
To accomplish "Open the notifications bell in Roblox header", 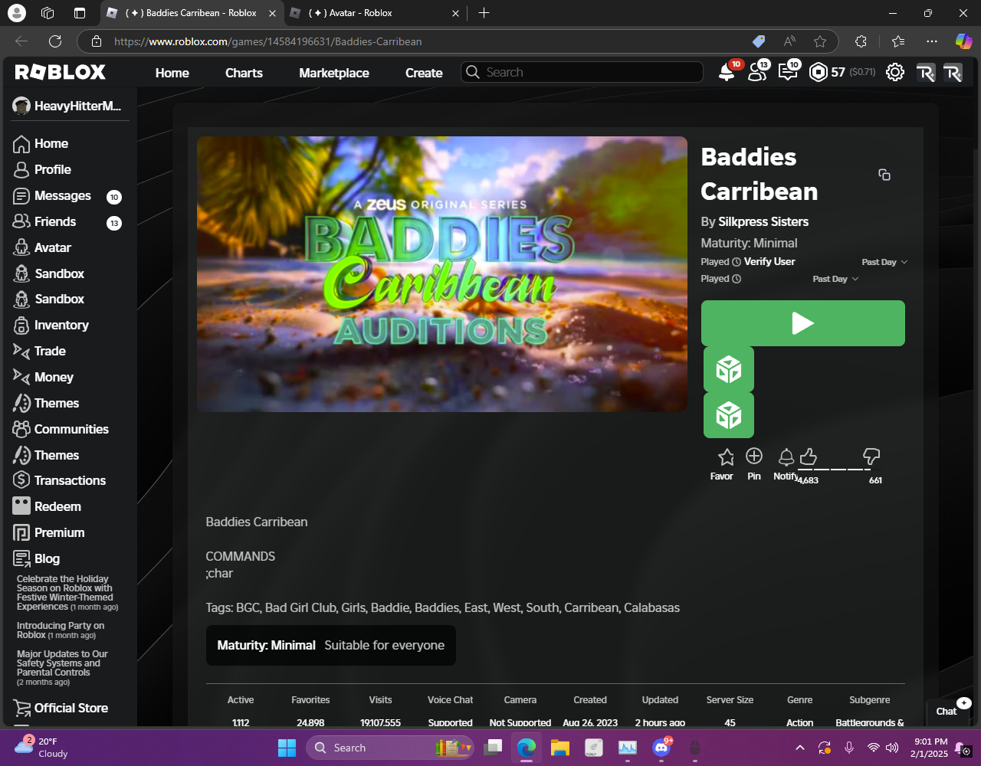I will click(x=727, y=73).
